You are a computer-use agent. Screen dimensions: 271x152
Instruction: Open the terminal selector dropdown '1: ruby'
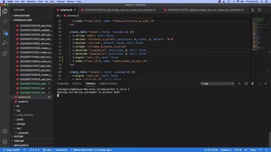(217, 84)
